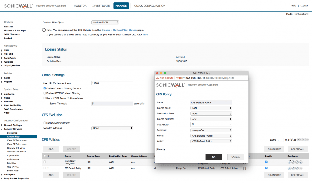Viewport: 312px width, 183px height.
Task: Click the Not Secure warning triangle in the dialog
Action: 158,78
